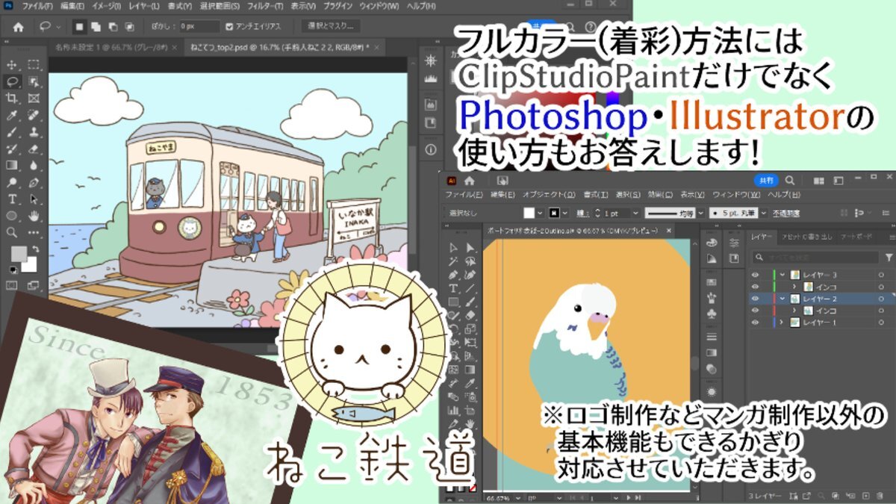The image size is (896, 504).
Task: Click the blue 共有 share button
Action: 768,180
